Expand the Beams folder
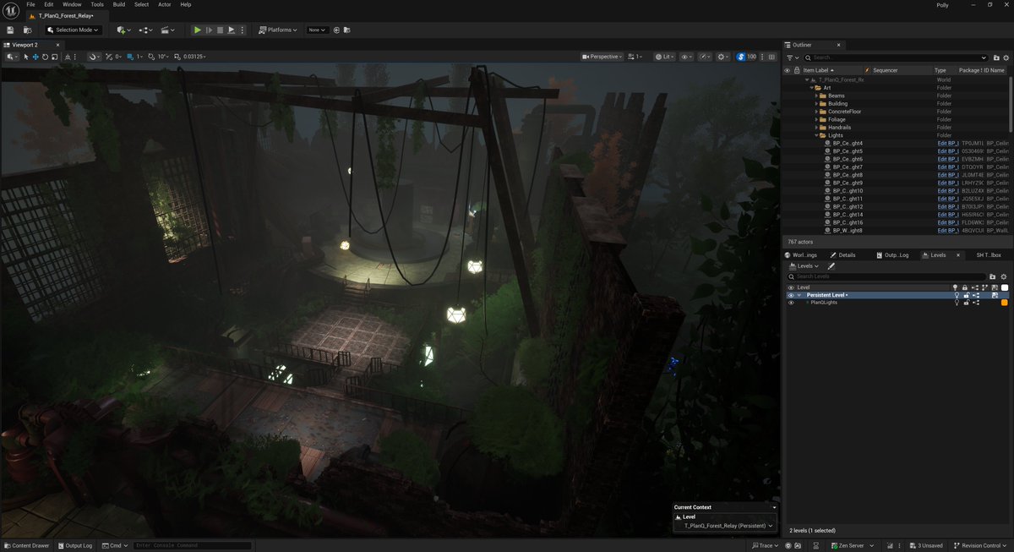The height and width of the screenshot is (552, 1014). point(816,96)
